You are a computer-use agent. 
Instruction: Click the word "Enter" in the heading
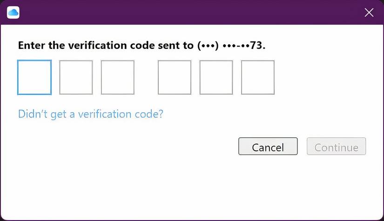point(31,46)
